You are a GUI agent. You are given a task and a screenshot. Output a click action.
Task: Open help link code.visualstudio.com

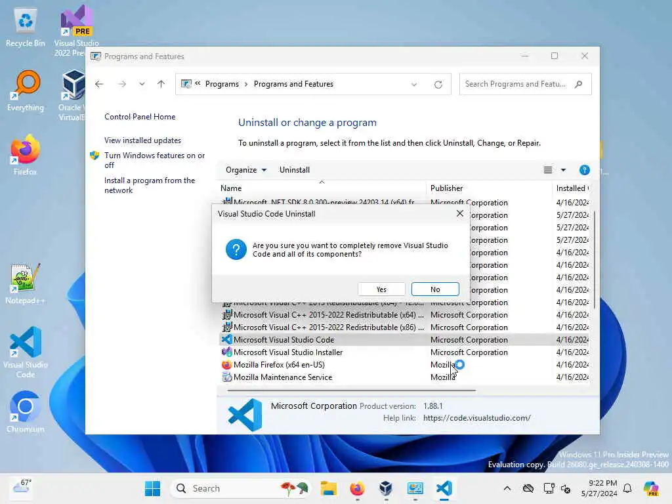click(476, 418)
